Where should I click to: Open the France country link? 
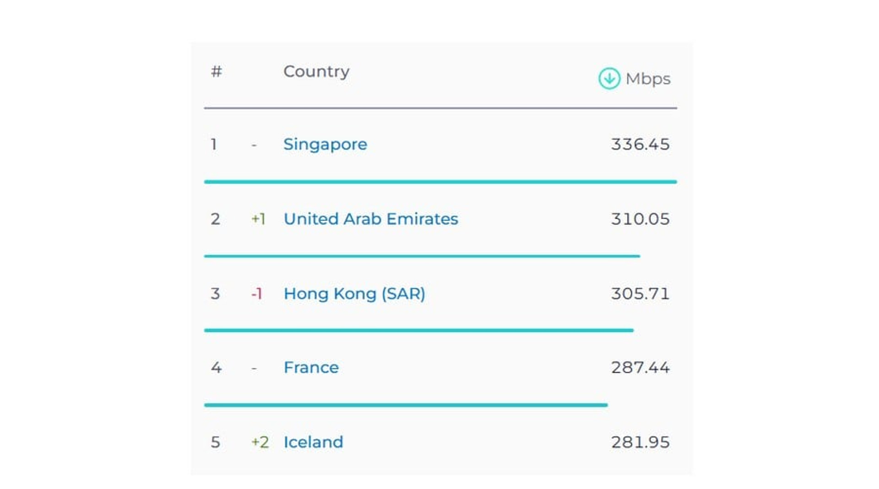[x=311, y=368]
